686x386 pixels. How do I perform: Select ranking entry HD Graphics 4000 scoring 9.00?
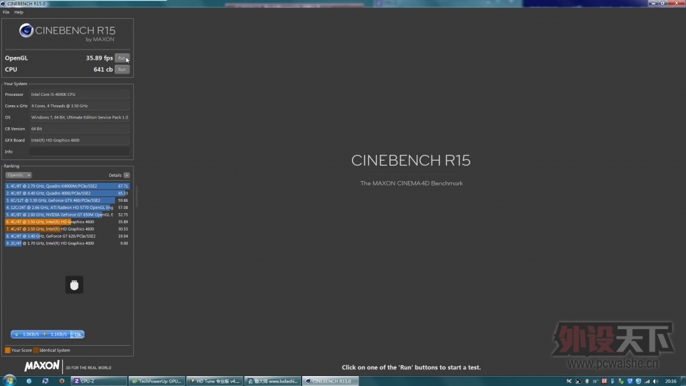pos(67,243)
